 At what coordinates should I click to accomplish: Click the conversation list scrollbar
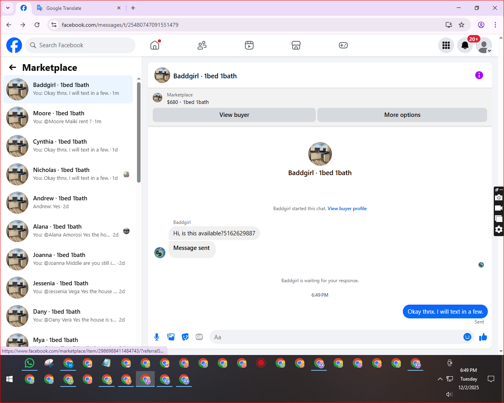[139, 132]
